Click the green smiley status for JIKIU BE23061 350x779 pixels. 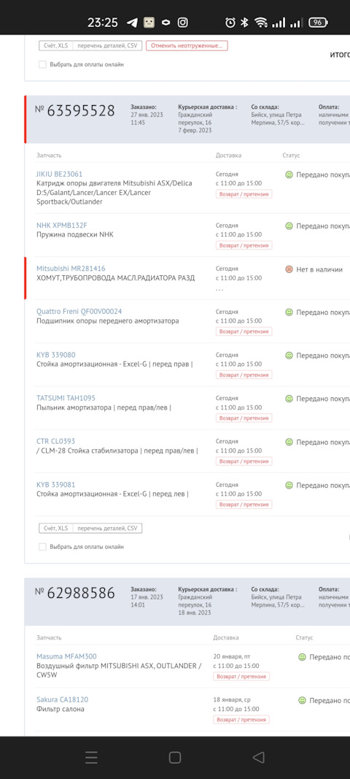(289, 175)
